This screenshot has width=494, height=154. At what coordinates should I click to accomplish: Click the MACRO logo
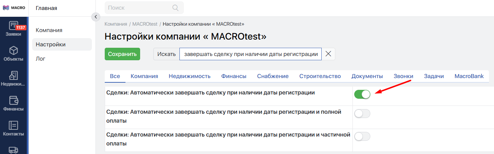point(14,8)
